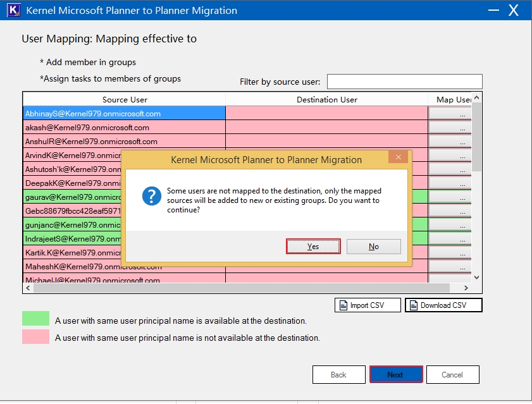The width and height of the screenshot is (532, 404).
Task: Click the horizontal scroll right arrow
Action: tap(466, 288)
